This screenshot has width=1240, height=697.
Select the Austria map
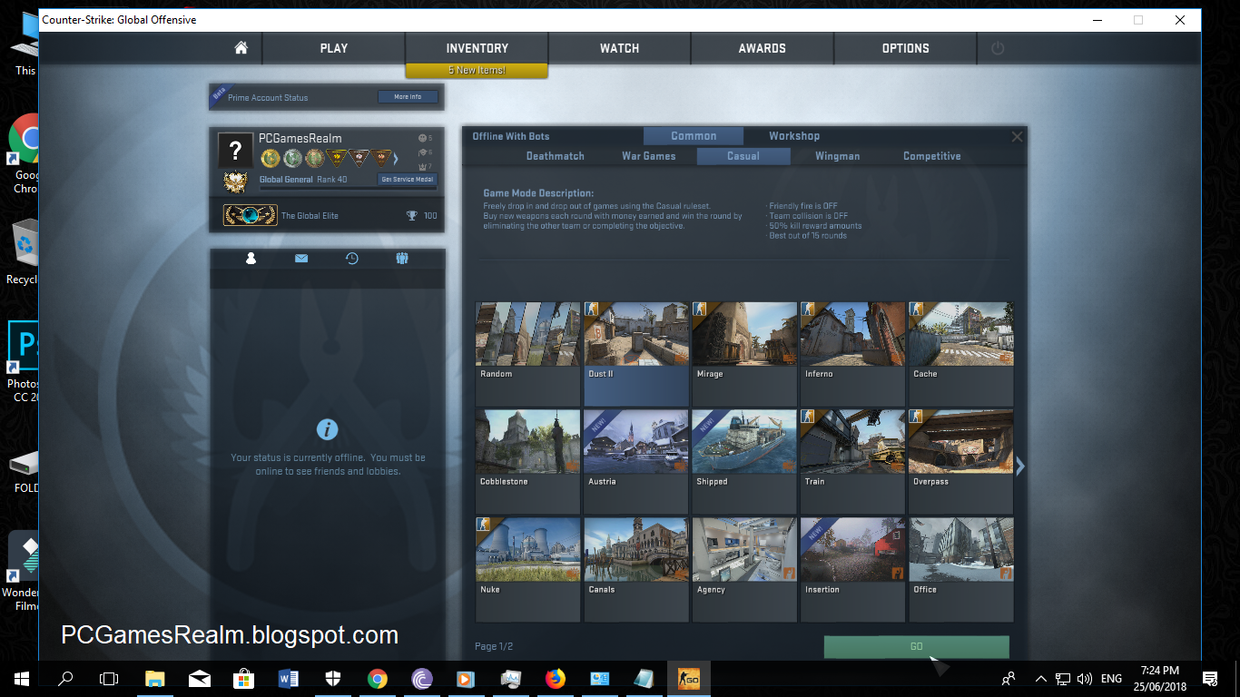pyautogui.click(x=636, y=462)
